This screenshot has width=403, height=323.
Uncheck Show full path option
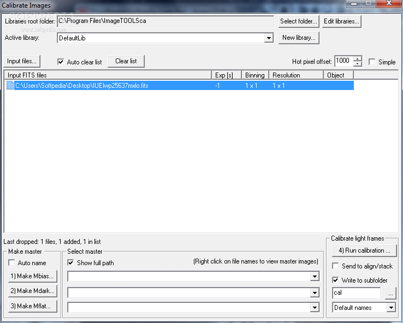click(x=70, y=262)
